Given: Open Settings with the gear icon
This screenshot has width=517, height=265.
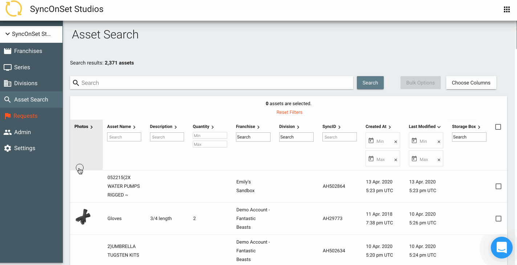Looking at the screenshot, I should click(x=8, y=148).
